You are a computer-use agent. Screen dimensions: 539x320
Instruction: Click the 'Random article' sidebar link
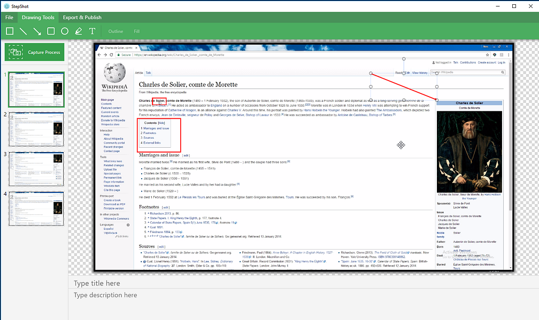[110, 116]
